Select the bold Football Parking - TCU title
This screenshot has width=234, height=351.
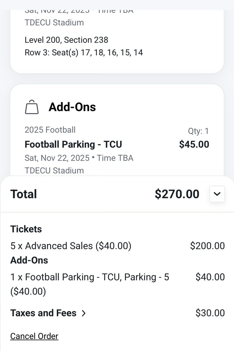point(73,144)
